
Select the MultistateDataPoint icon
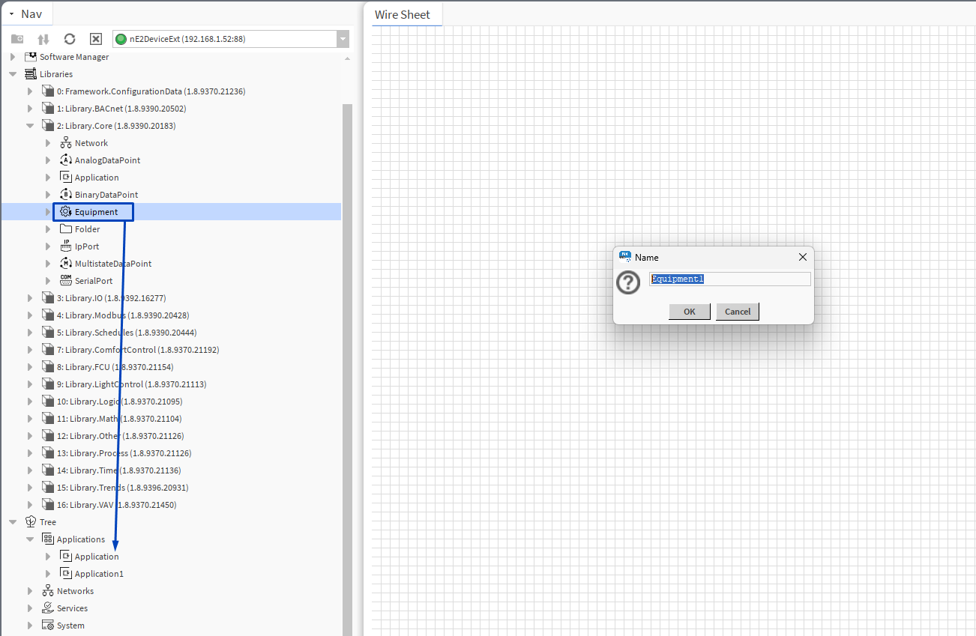coord(66,264)
